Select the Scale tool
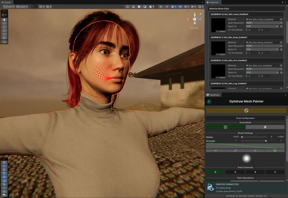Screen dimensions: 288x198 point(4,31)
